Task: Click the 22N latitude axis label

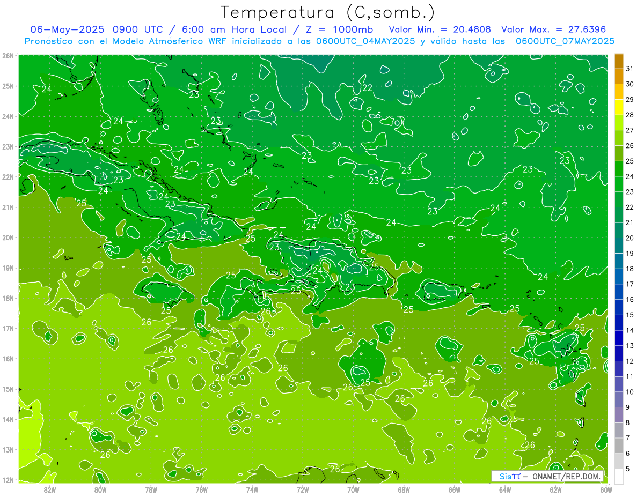Action: (x=8, y=176)
